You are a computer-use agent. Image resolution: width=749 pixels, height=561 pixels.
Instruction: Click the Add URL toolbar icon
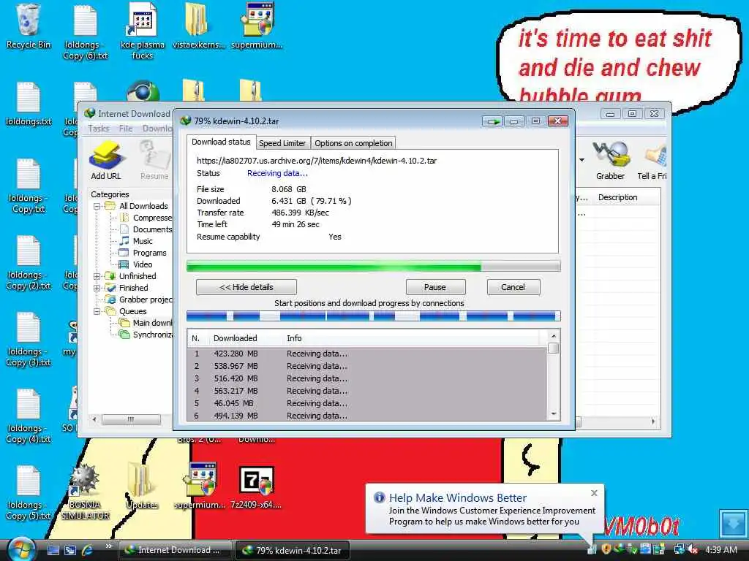tap(106, 160)
